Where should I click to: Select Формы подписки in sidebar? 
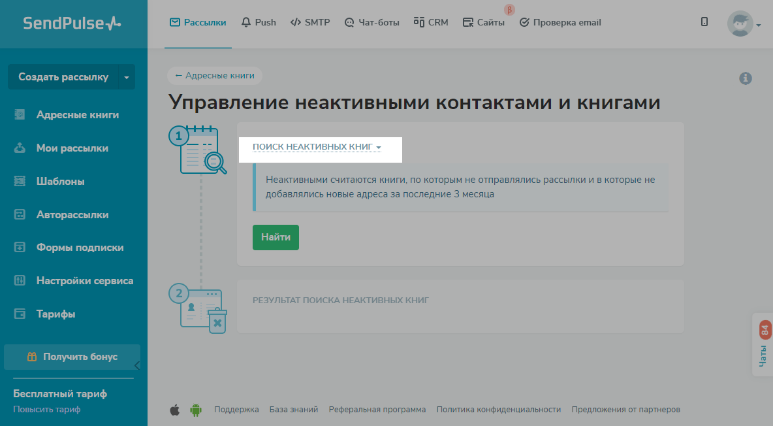point(80,248)
